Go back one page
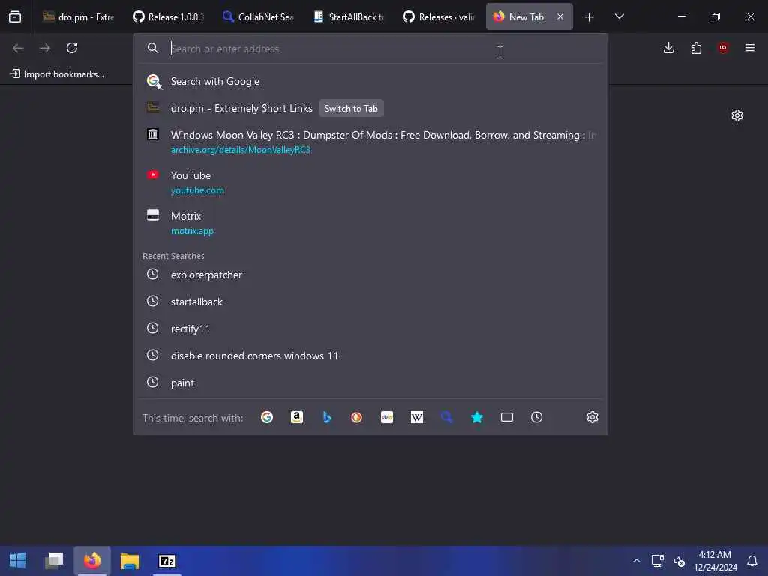Image resolution: width=768 pixels, height=576 pixels. [x=18, y=48]
